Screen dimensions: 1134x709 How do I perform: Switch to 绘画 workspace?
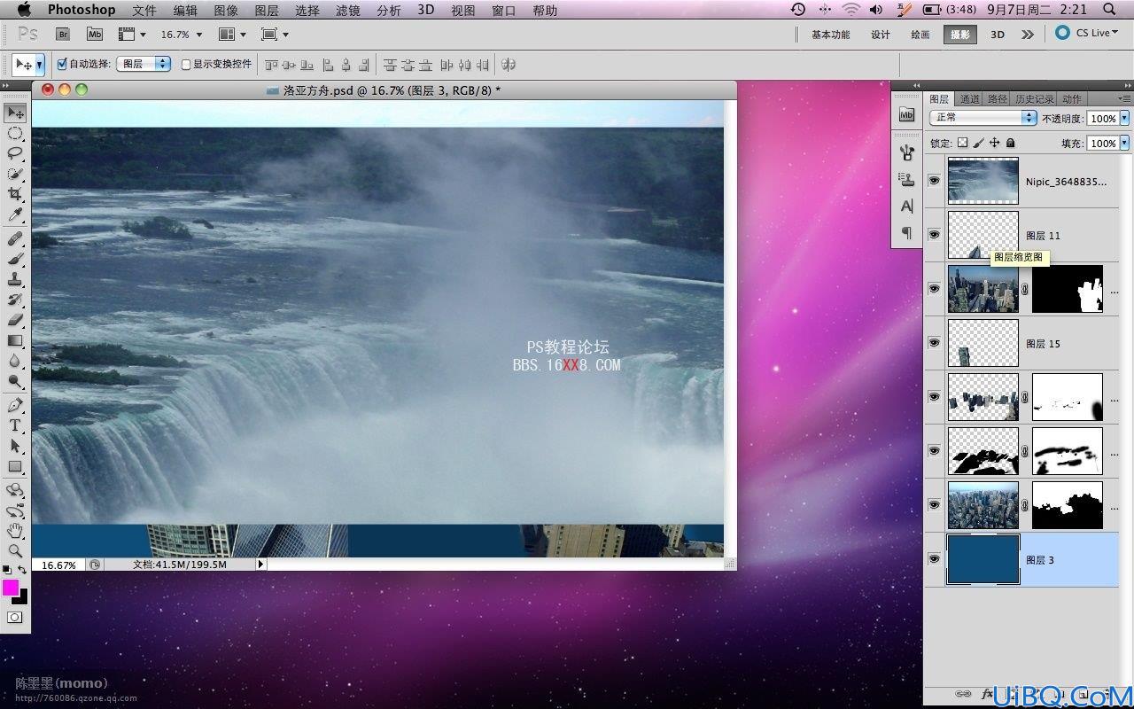coord(920,35)
